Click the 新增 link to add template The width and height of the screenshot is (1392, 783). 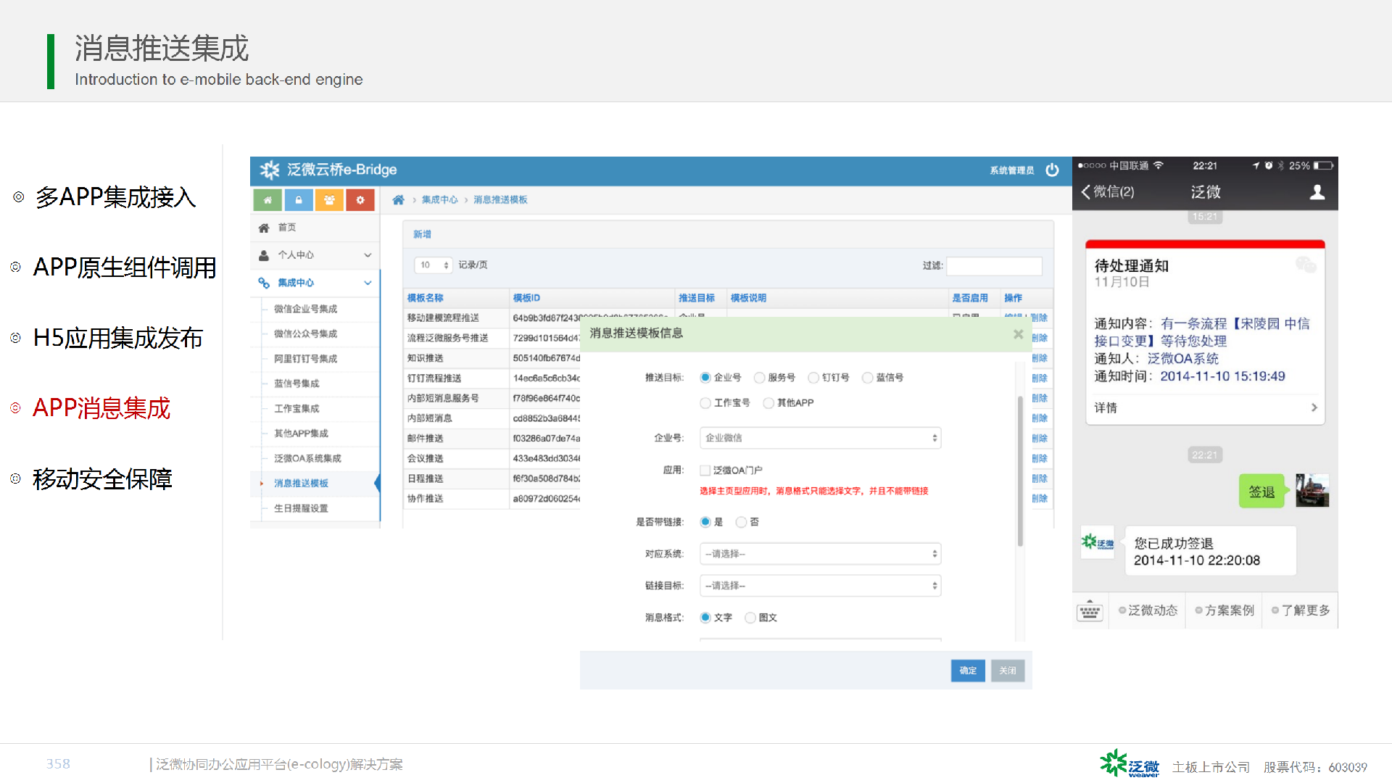[x=422, y=234]
